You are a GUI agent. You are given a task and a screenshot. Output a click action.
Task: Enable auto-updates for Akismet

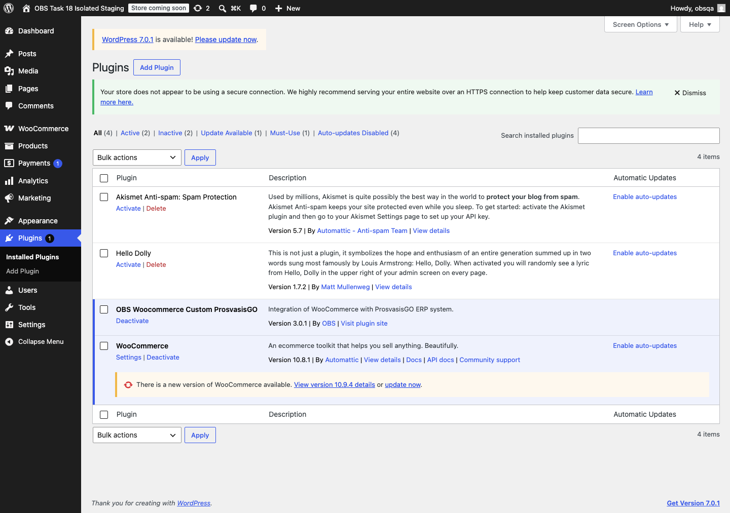(x=645, y=196)
